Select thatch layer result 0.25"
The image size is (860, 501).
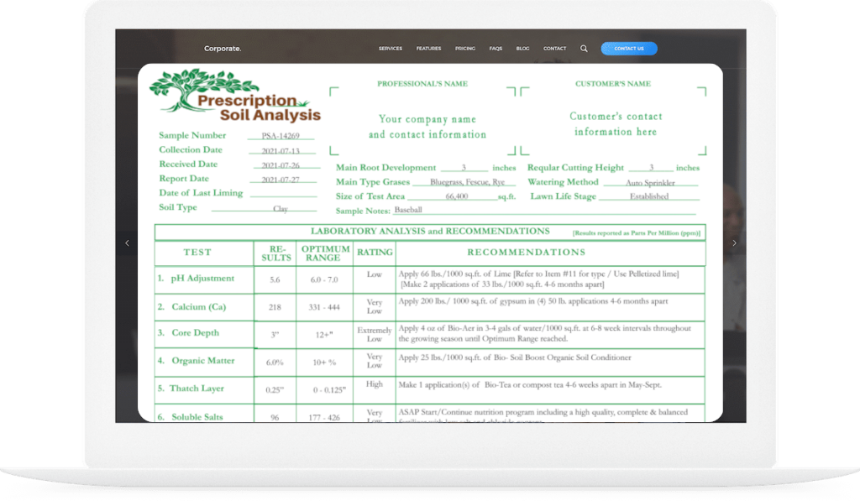point(275,390)
